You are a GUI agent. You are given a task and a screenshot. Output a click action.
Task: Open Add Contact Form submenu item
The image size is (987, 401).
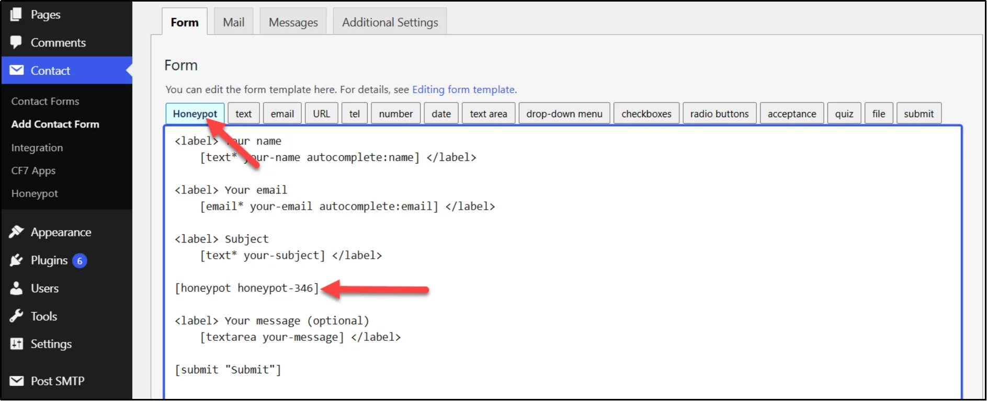point(55,124)
